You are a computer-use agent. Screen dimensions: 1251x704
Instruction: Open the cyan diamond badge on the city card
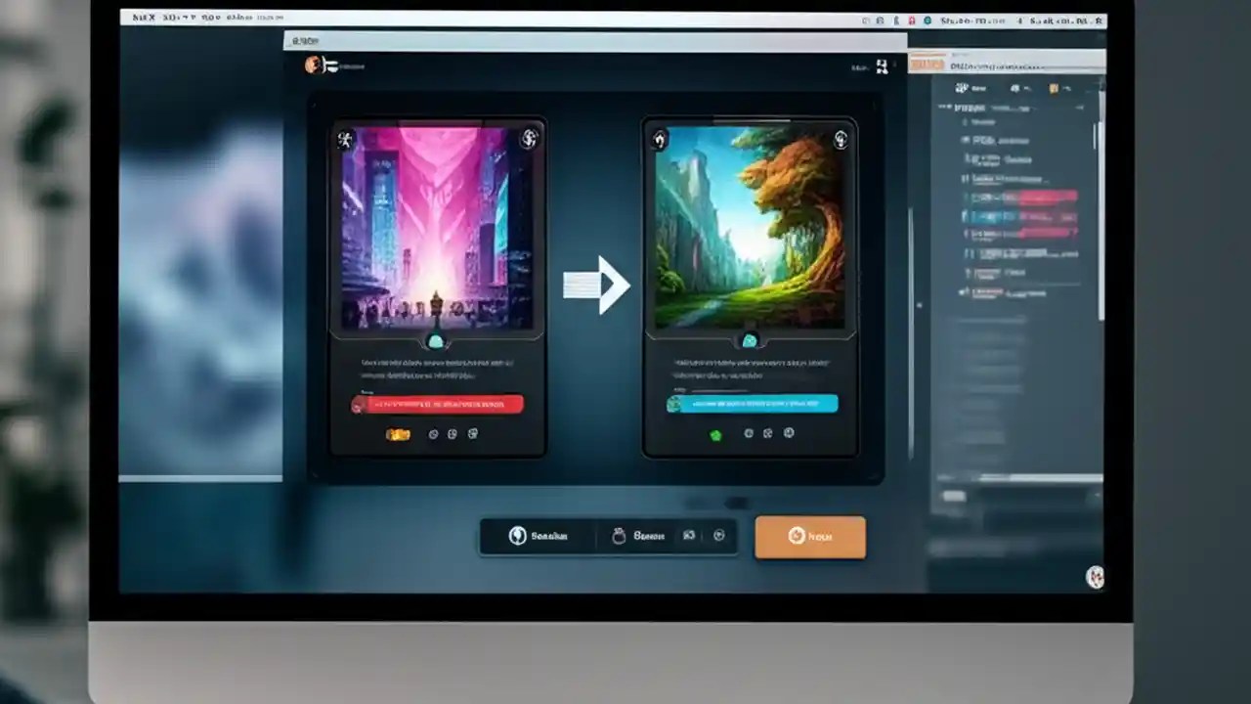click(x=436, y=341)
